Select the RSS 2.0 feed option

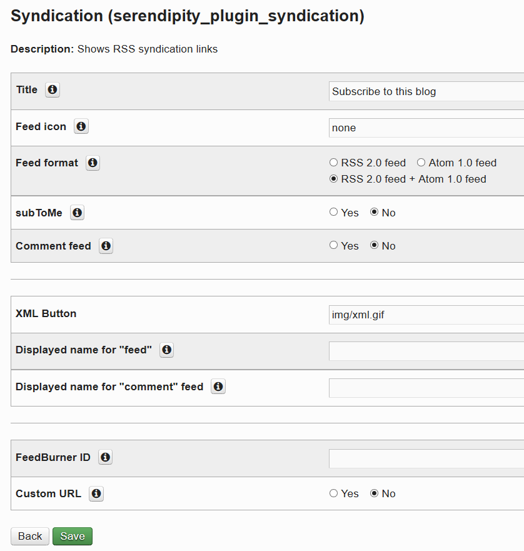tap(333, 162)
